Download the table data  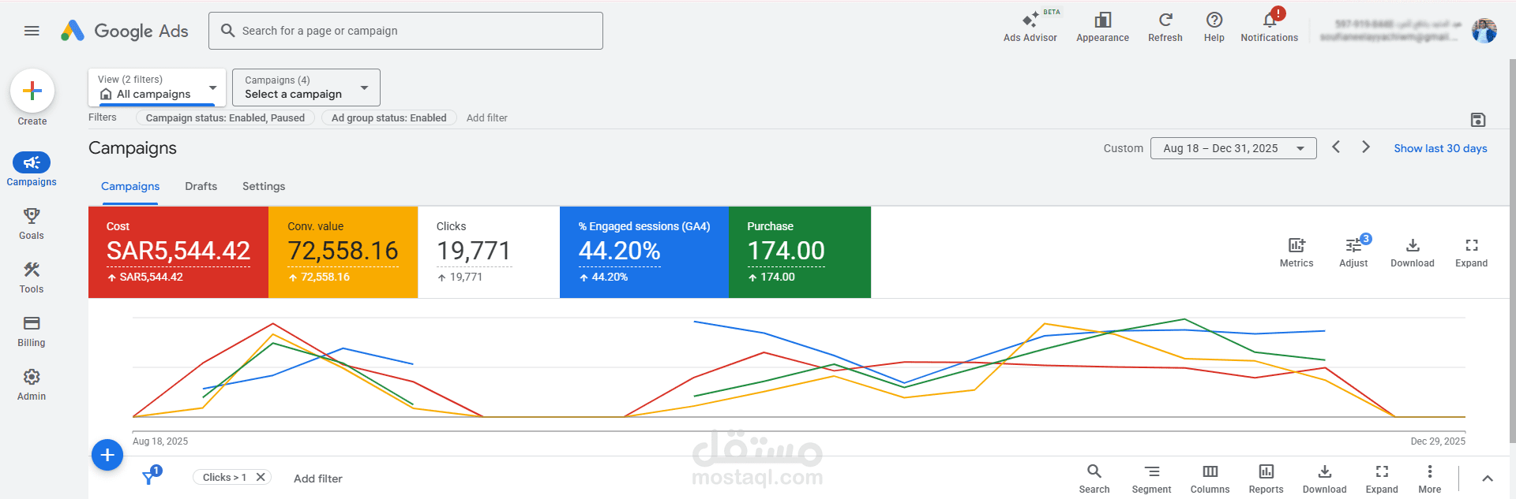1325,479
